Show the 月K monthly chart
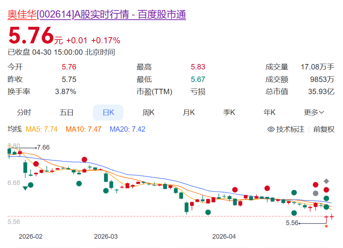The height and width of the screenshot is (248, 343). (189, 112)
